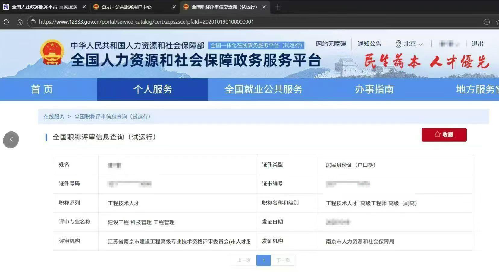Click the 上一页 pagination button
Screen dimensions: 499x272
pyautogui.click(x=243, y=260)
